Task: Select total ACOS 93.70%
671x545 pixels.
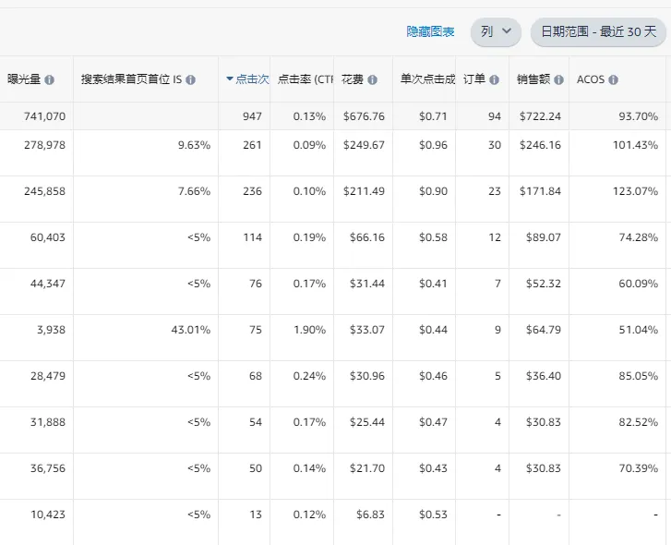Action: pyautogui.click(x=639, y=116)
